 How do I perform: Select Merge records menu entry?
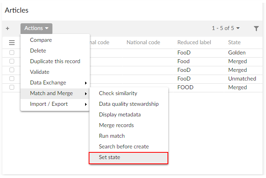pyautogui.click(x=116, y=126)
